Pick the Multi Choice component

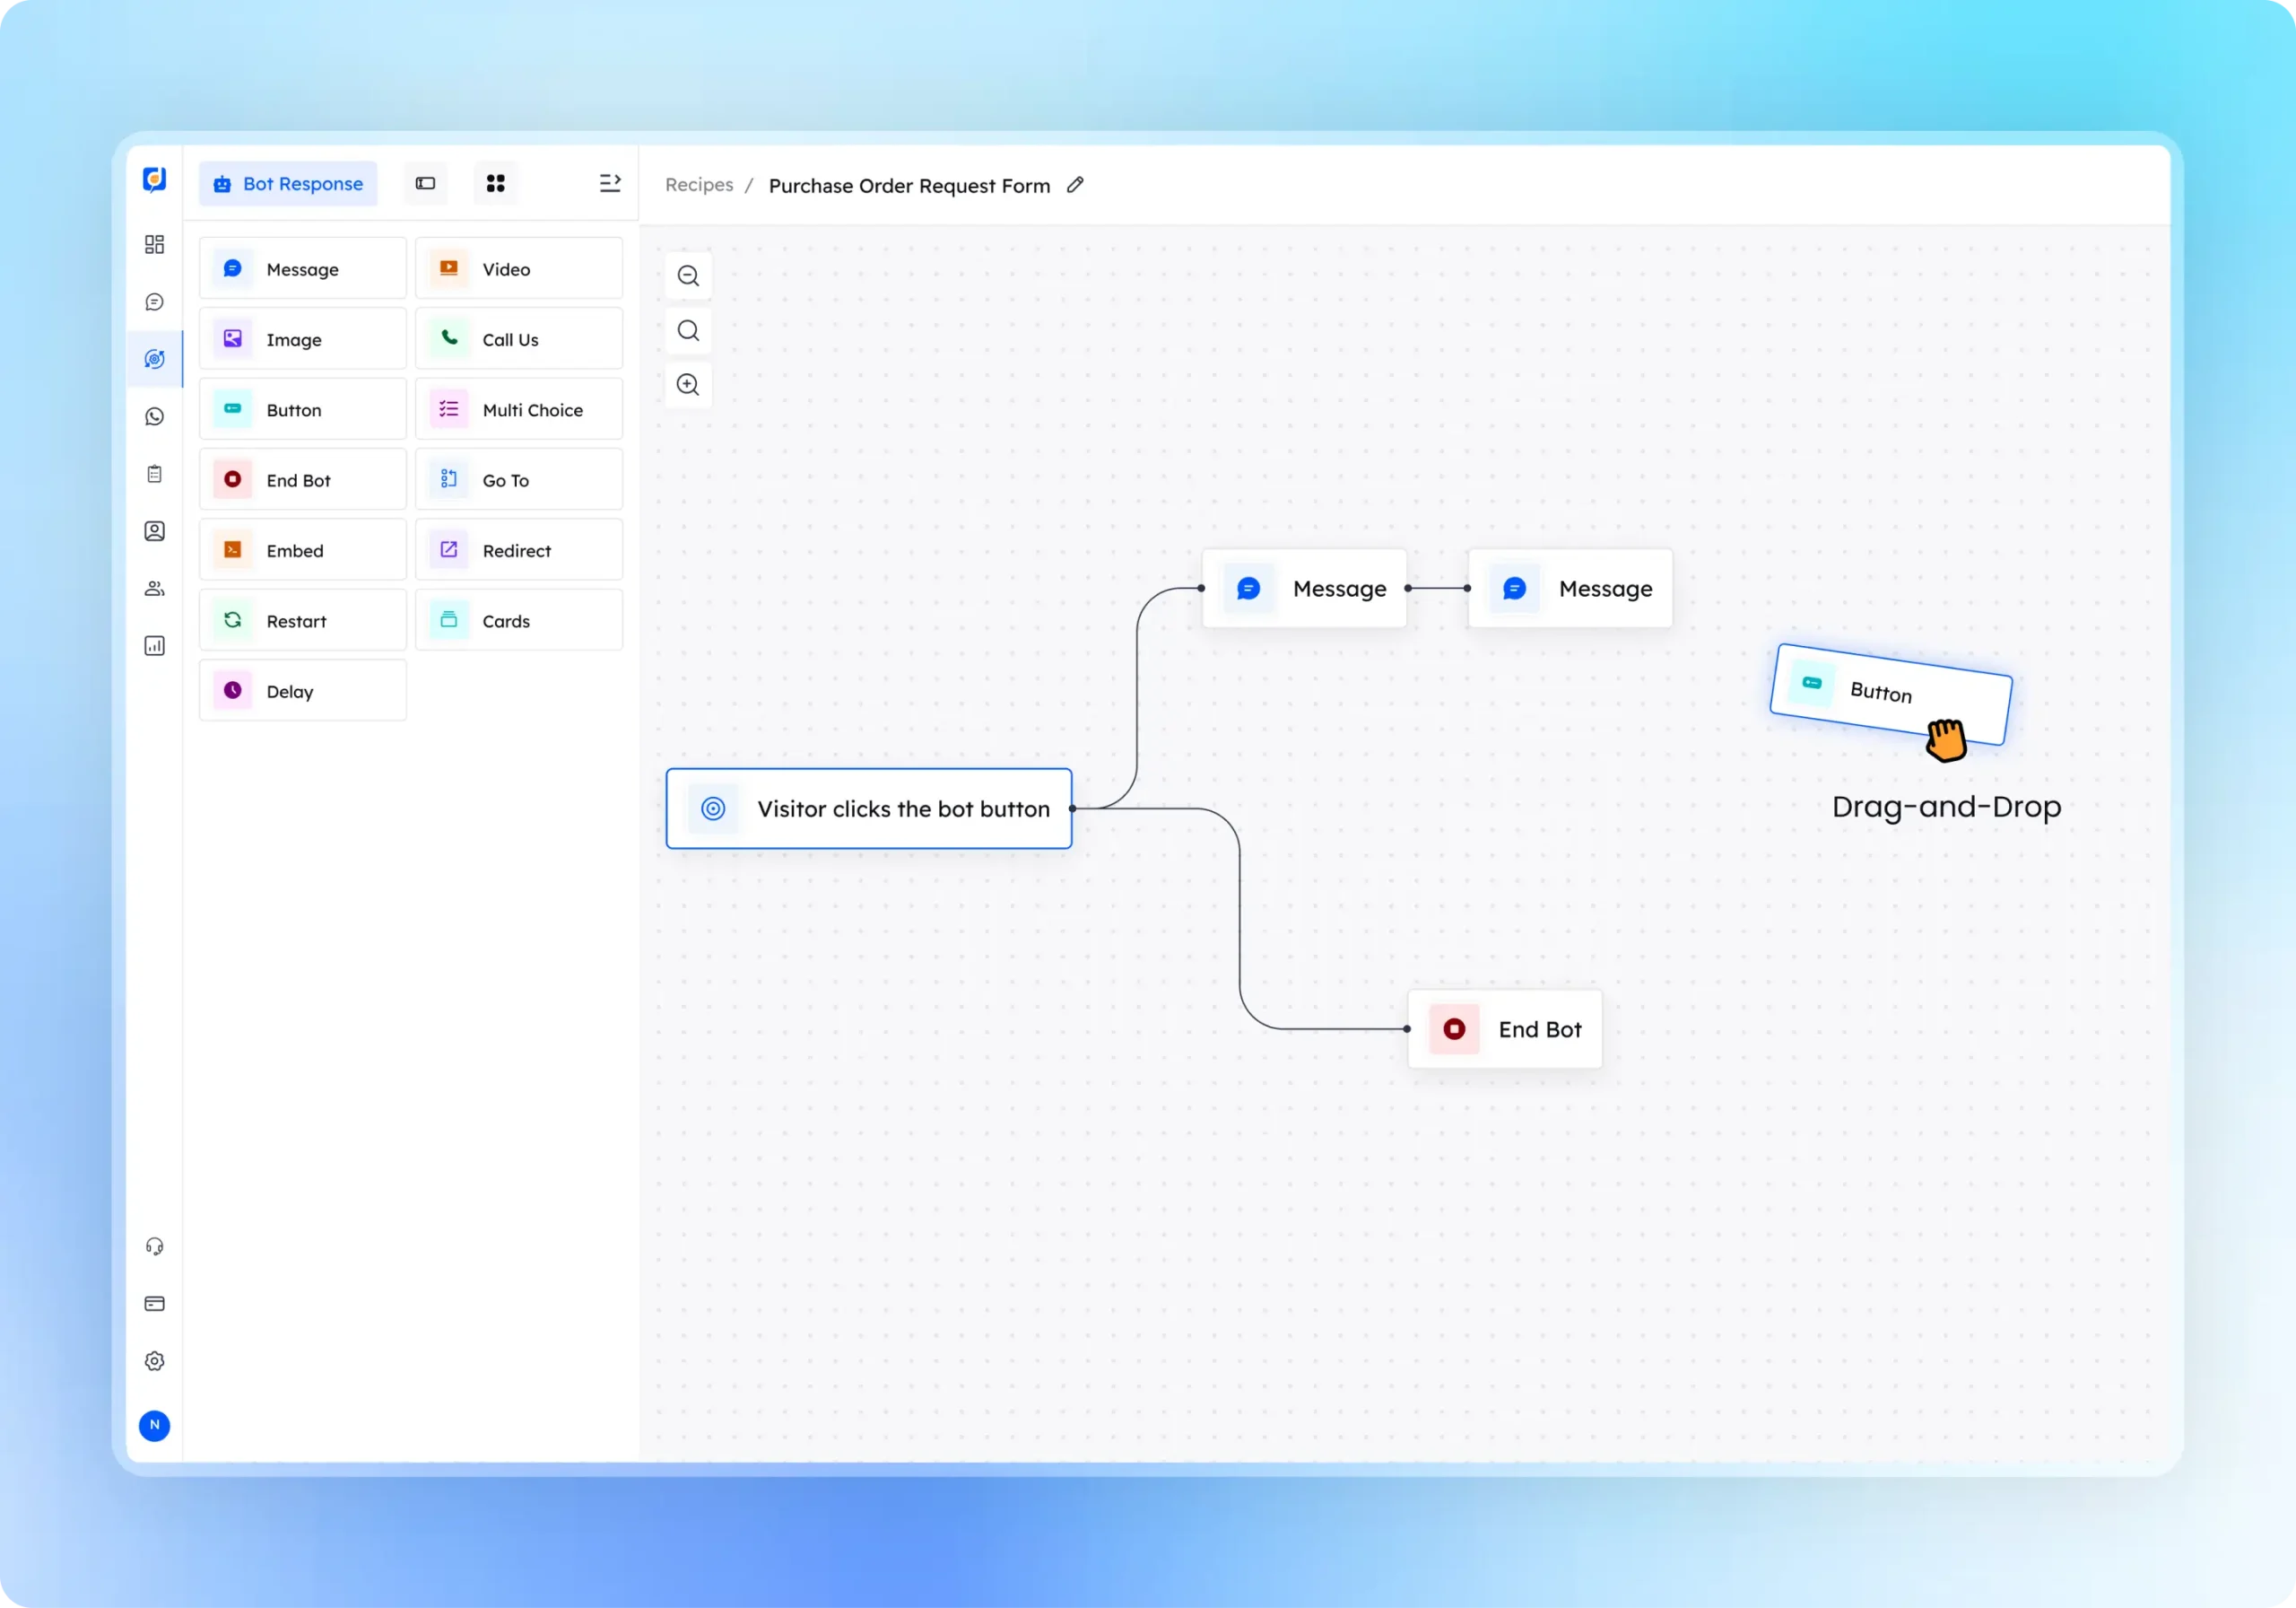(x=519, y=409)
